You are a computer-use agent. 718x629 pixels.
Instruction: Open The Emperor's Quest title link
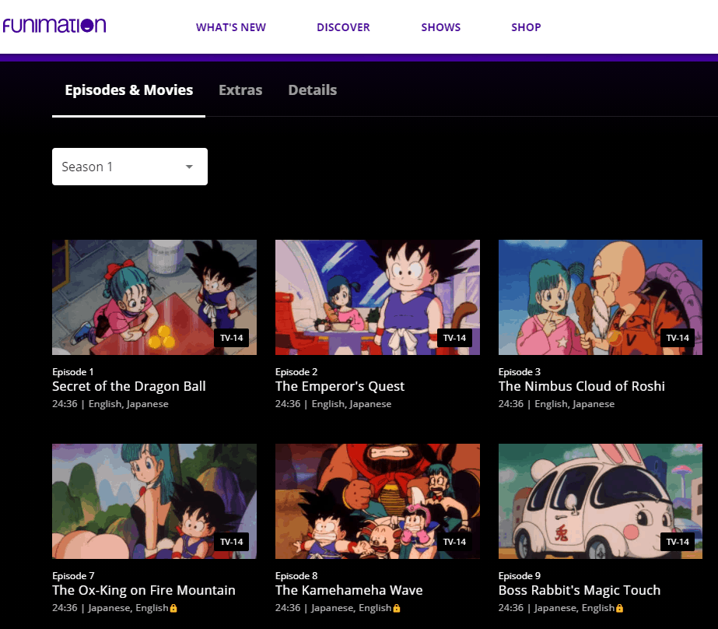tap(340, 386)
